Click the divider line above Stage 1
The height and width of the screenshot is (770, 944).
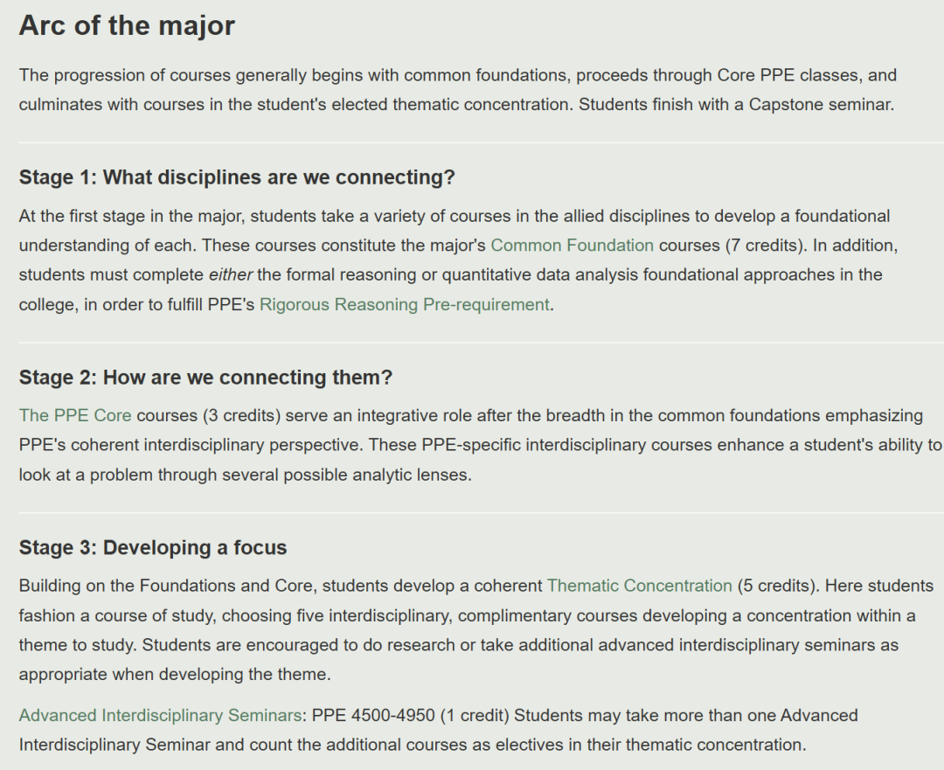tap(472, 142)
